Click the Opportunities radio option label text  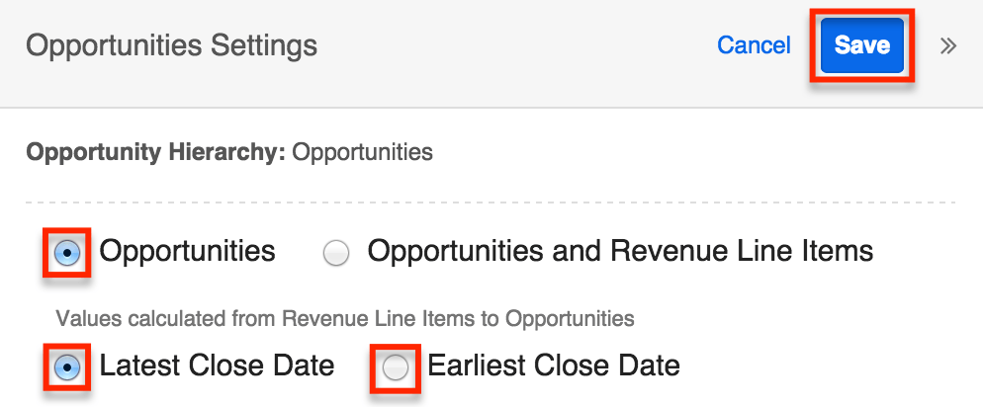click(187, 251)
